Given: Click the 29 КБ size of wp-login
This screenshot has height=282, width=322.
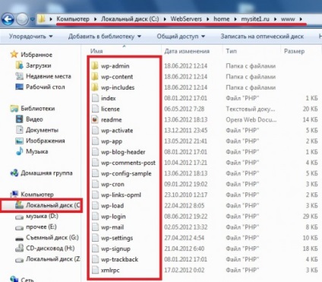Looking at the screenshot, I should [x=310, y=217].
